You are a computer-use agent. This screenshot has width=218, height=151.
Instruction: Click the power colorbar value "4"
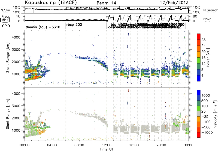coord(202,75)
